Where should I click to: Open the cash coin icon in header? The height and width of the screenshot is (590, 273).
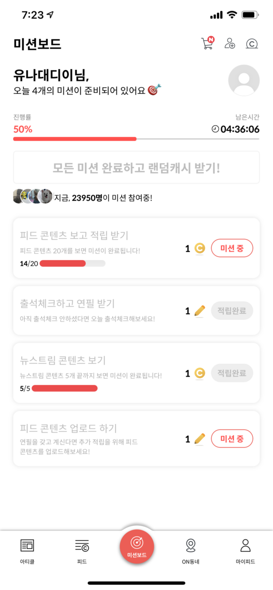252,43
